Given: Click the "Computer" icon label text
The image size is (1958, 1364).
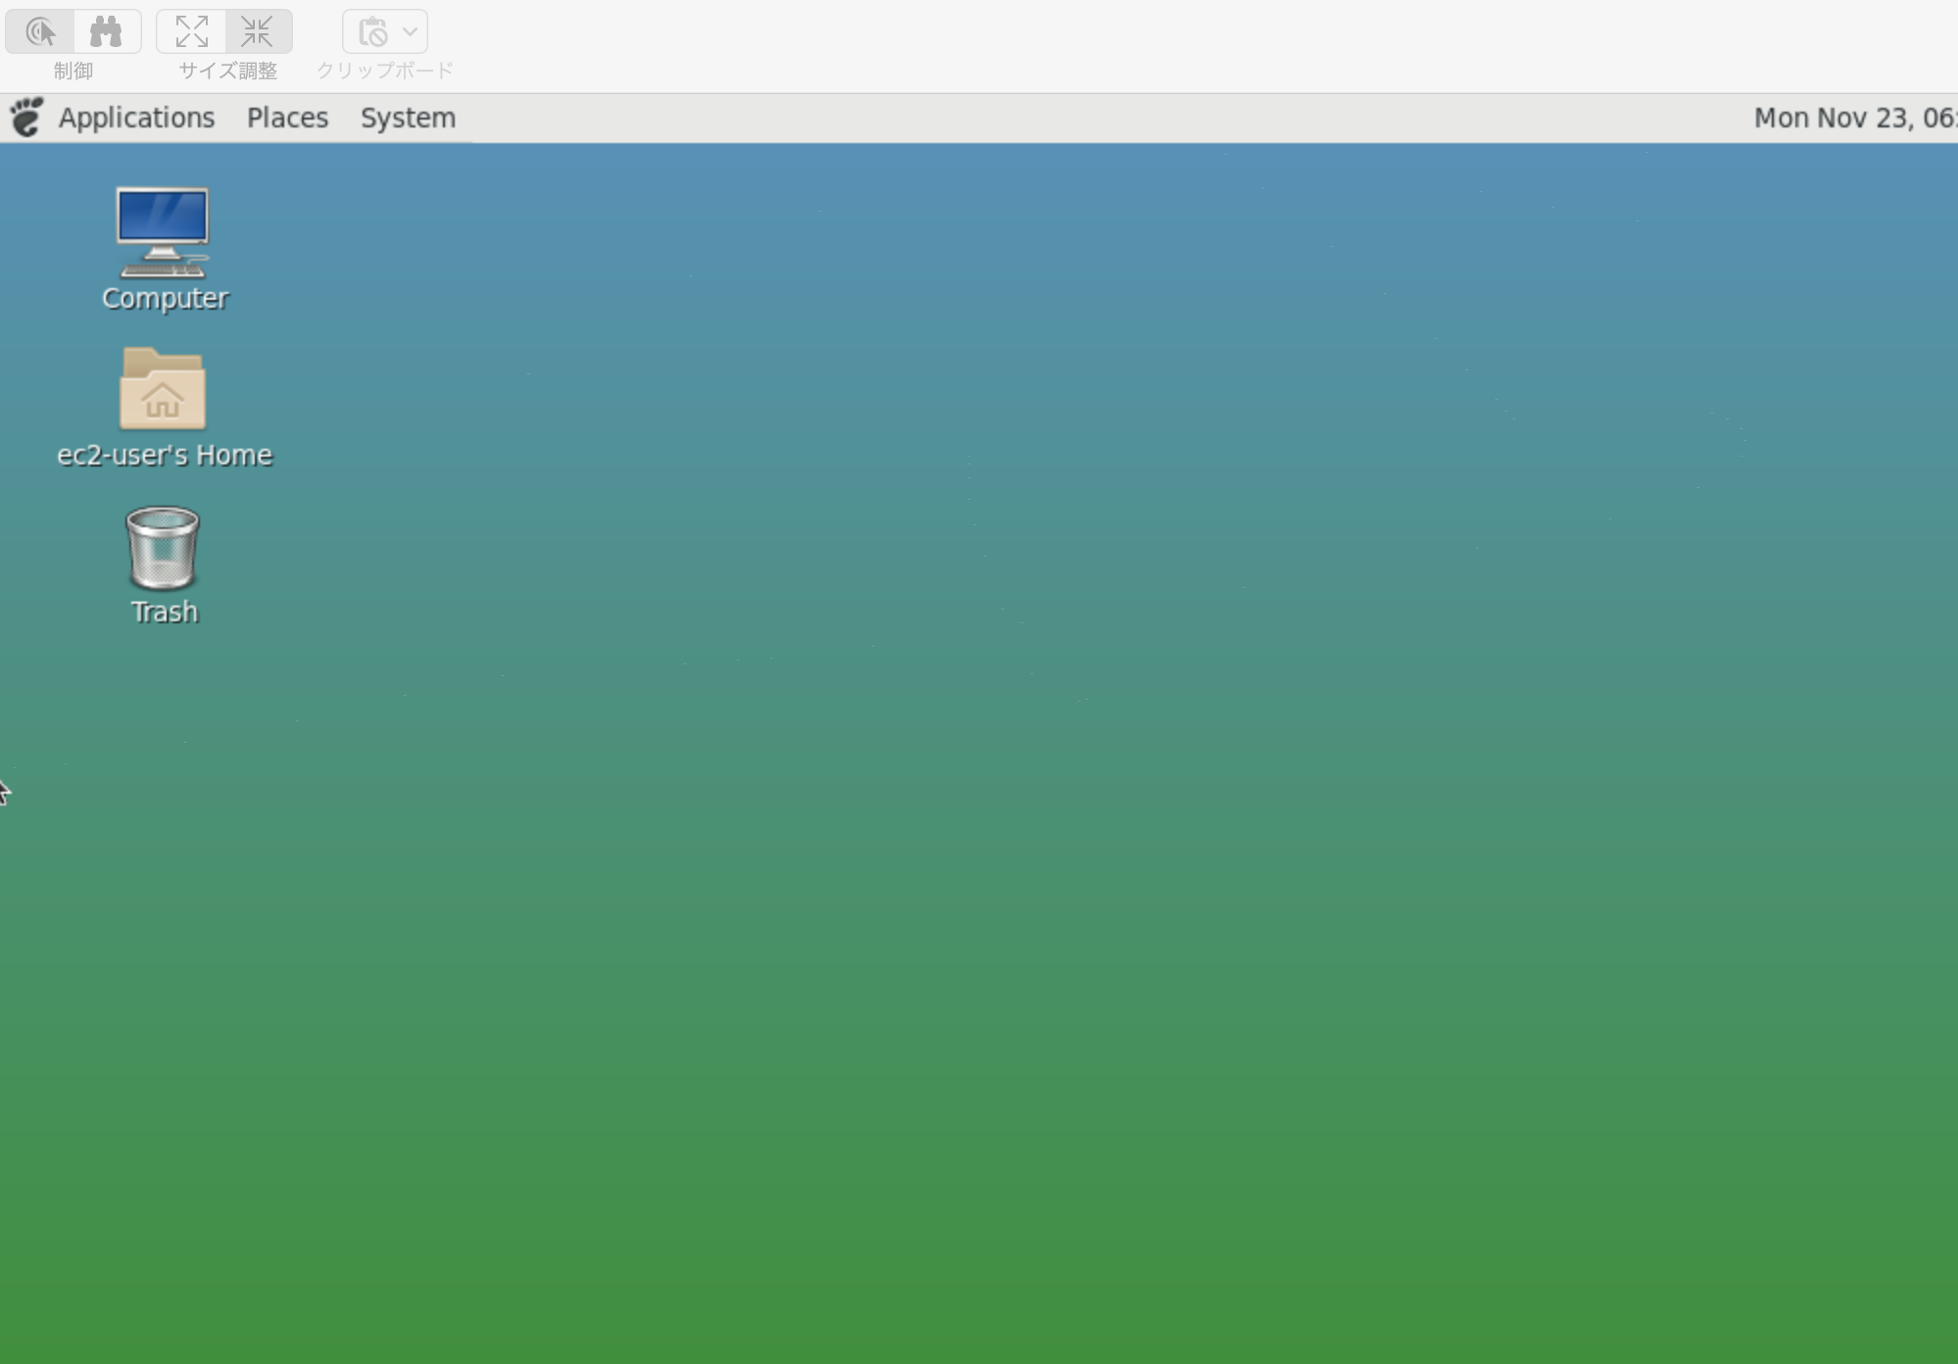Looking at the screenshot, I should (x=165, y=299).
